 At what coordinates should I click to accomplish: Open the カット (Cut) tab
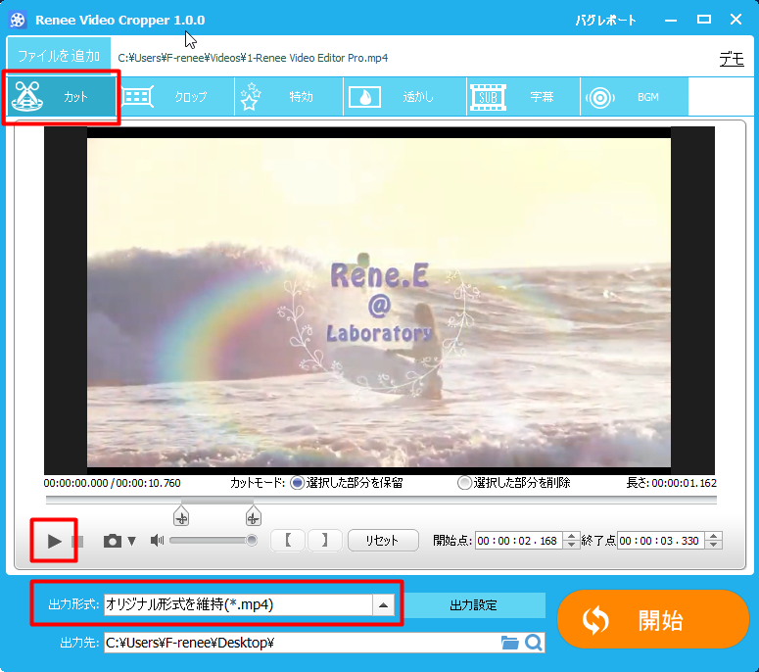click(x=62, y=97)
